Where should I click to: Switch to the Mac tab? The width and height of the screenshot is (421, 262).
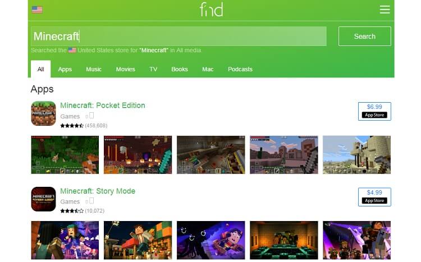click(208, 69)
